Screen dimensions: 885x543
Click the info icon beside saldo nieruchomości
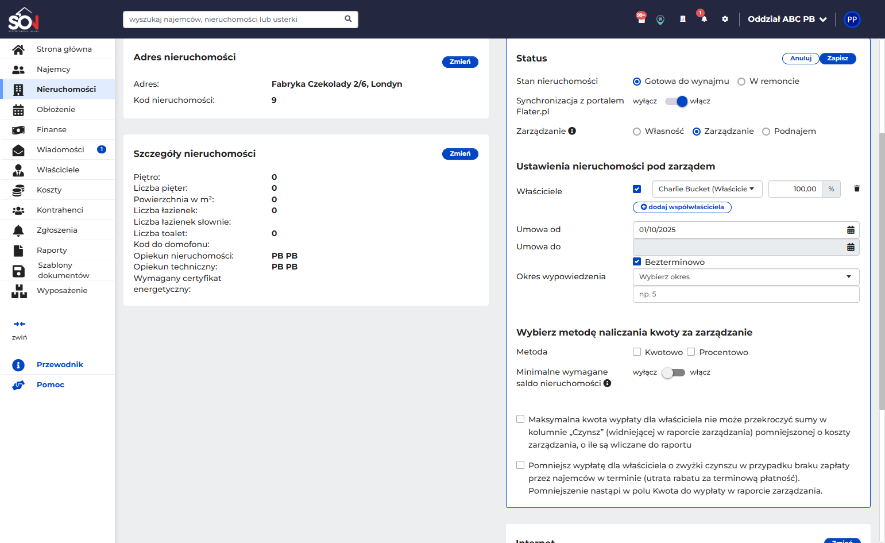pos(607,383)
